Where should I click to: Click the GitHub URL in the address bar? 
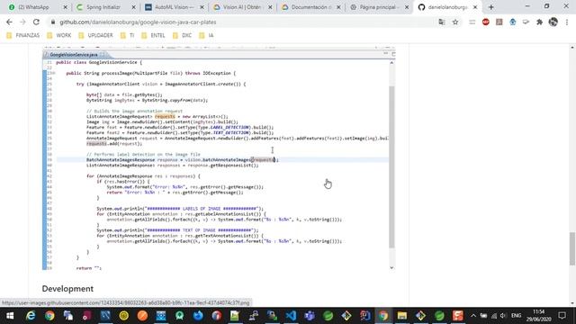[138, 22]
